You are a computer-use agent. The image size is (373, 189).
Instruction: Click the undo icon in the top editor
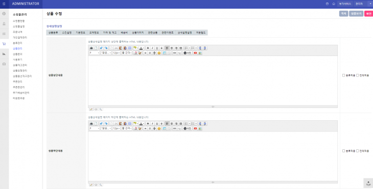101,48
